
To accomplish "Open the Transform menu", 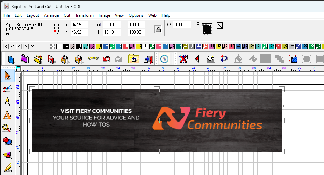I will 84,15.
